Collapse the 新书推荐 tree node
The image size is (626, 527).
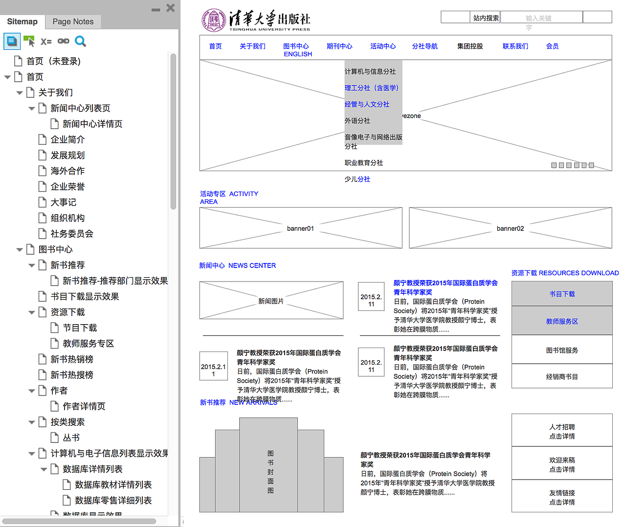(32, 265)
